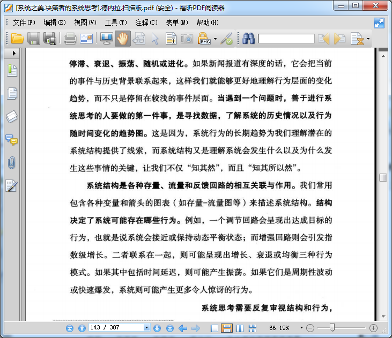Choose the Select Text tool
This screenshot has width=392, height=338.
click(171, 39)
